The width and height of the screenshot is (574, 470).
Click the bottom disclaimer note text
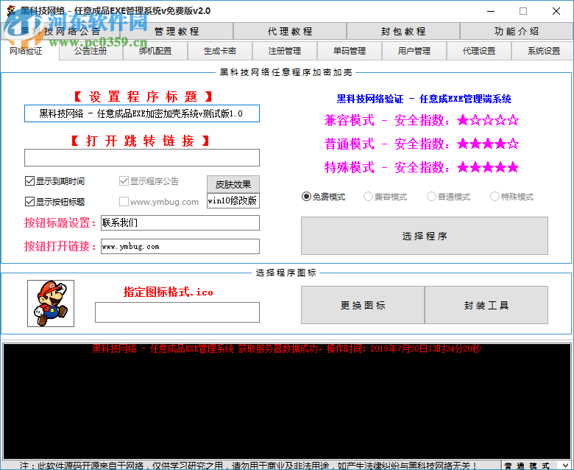pyautogui.click(x=249, y=466)
